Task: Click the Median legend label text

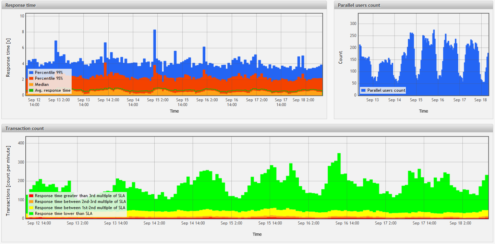Action: [42, 85]
